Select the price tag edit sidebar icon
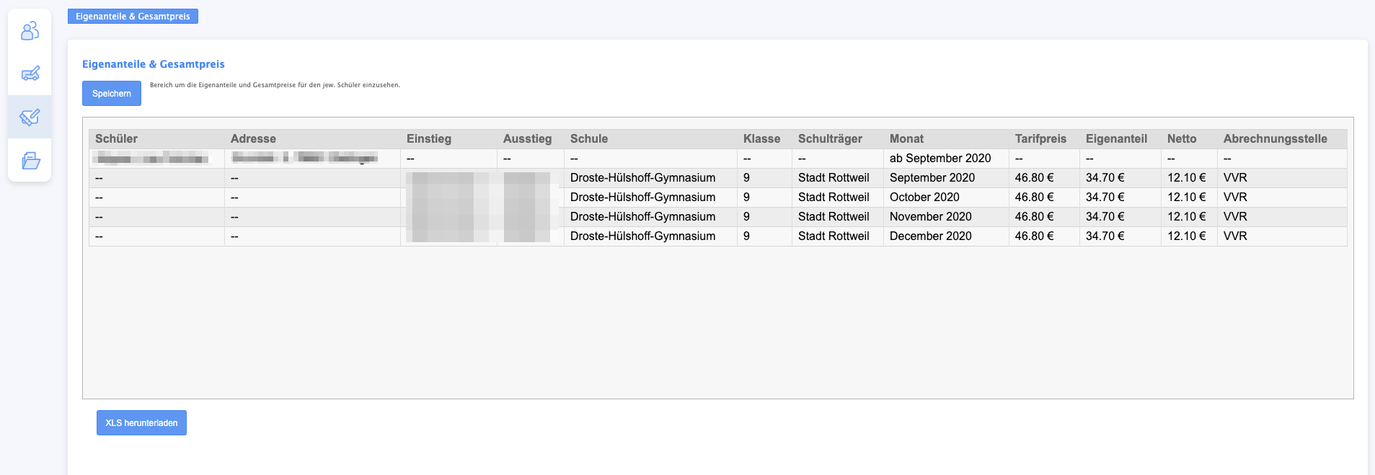Screen dimensions: 1375x475 30,117
